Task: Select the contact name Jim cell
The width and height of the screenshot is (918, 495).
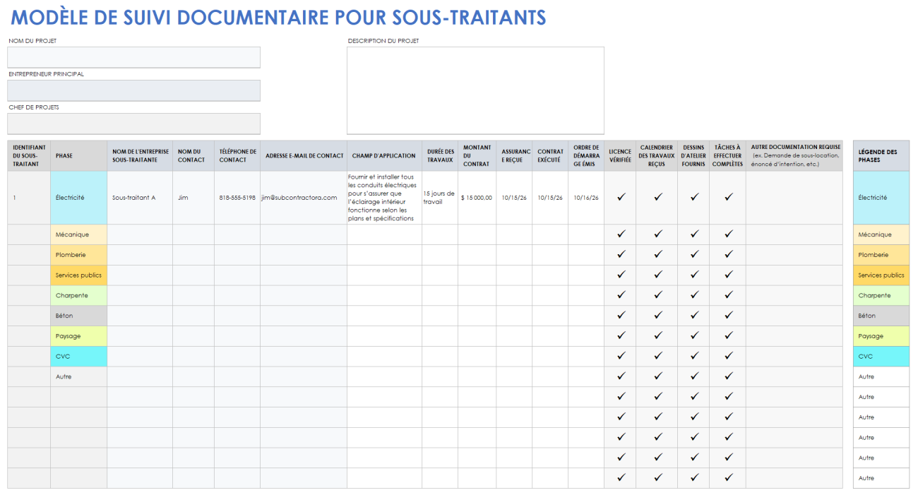Action: 192,197
